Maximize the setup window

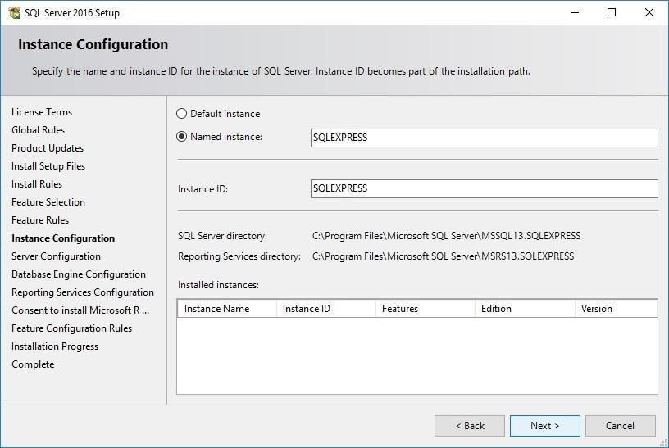[x=612, y=12]
